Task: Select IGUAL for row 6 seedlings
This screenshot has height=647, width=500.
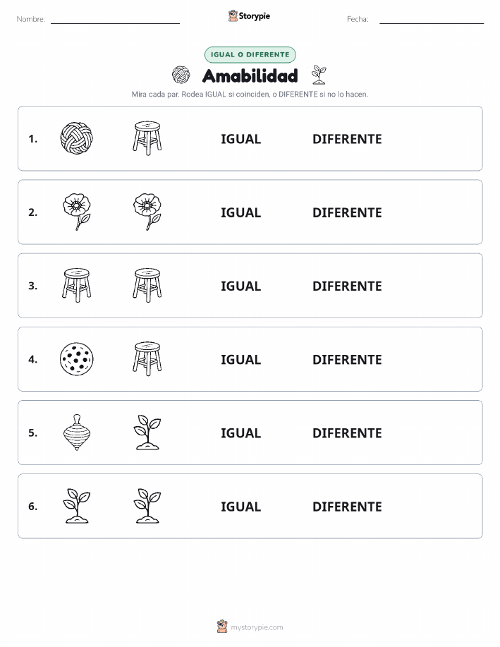Action: (x=241, y=507)
